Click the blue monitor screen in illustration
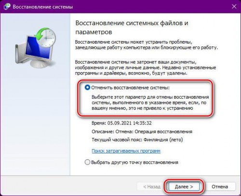The height and width of the screenshot is (196, 241). [38, 47]
